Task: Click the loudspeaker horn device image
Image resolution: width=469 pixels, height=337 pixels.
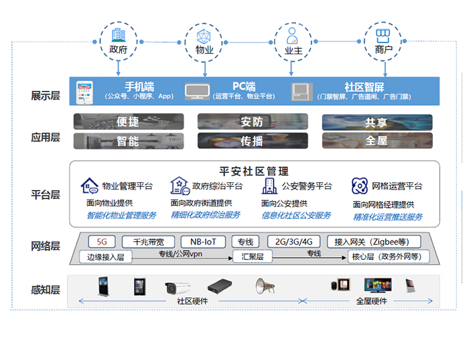Action: [265, 286]
